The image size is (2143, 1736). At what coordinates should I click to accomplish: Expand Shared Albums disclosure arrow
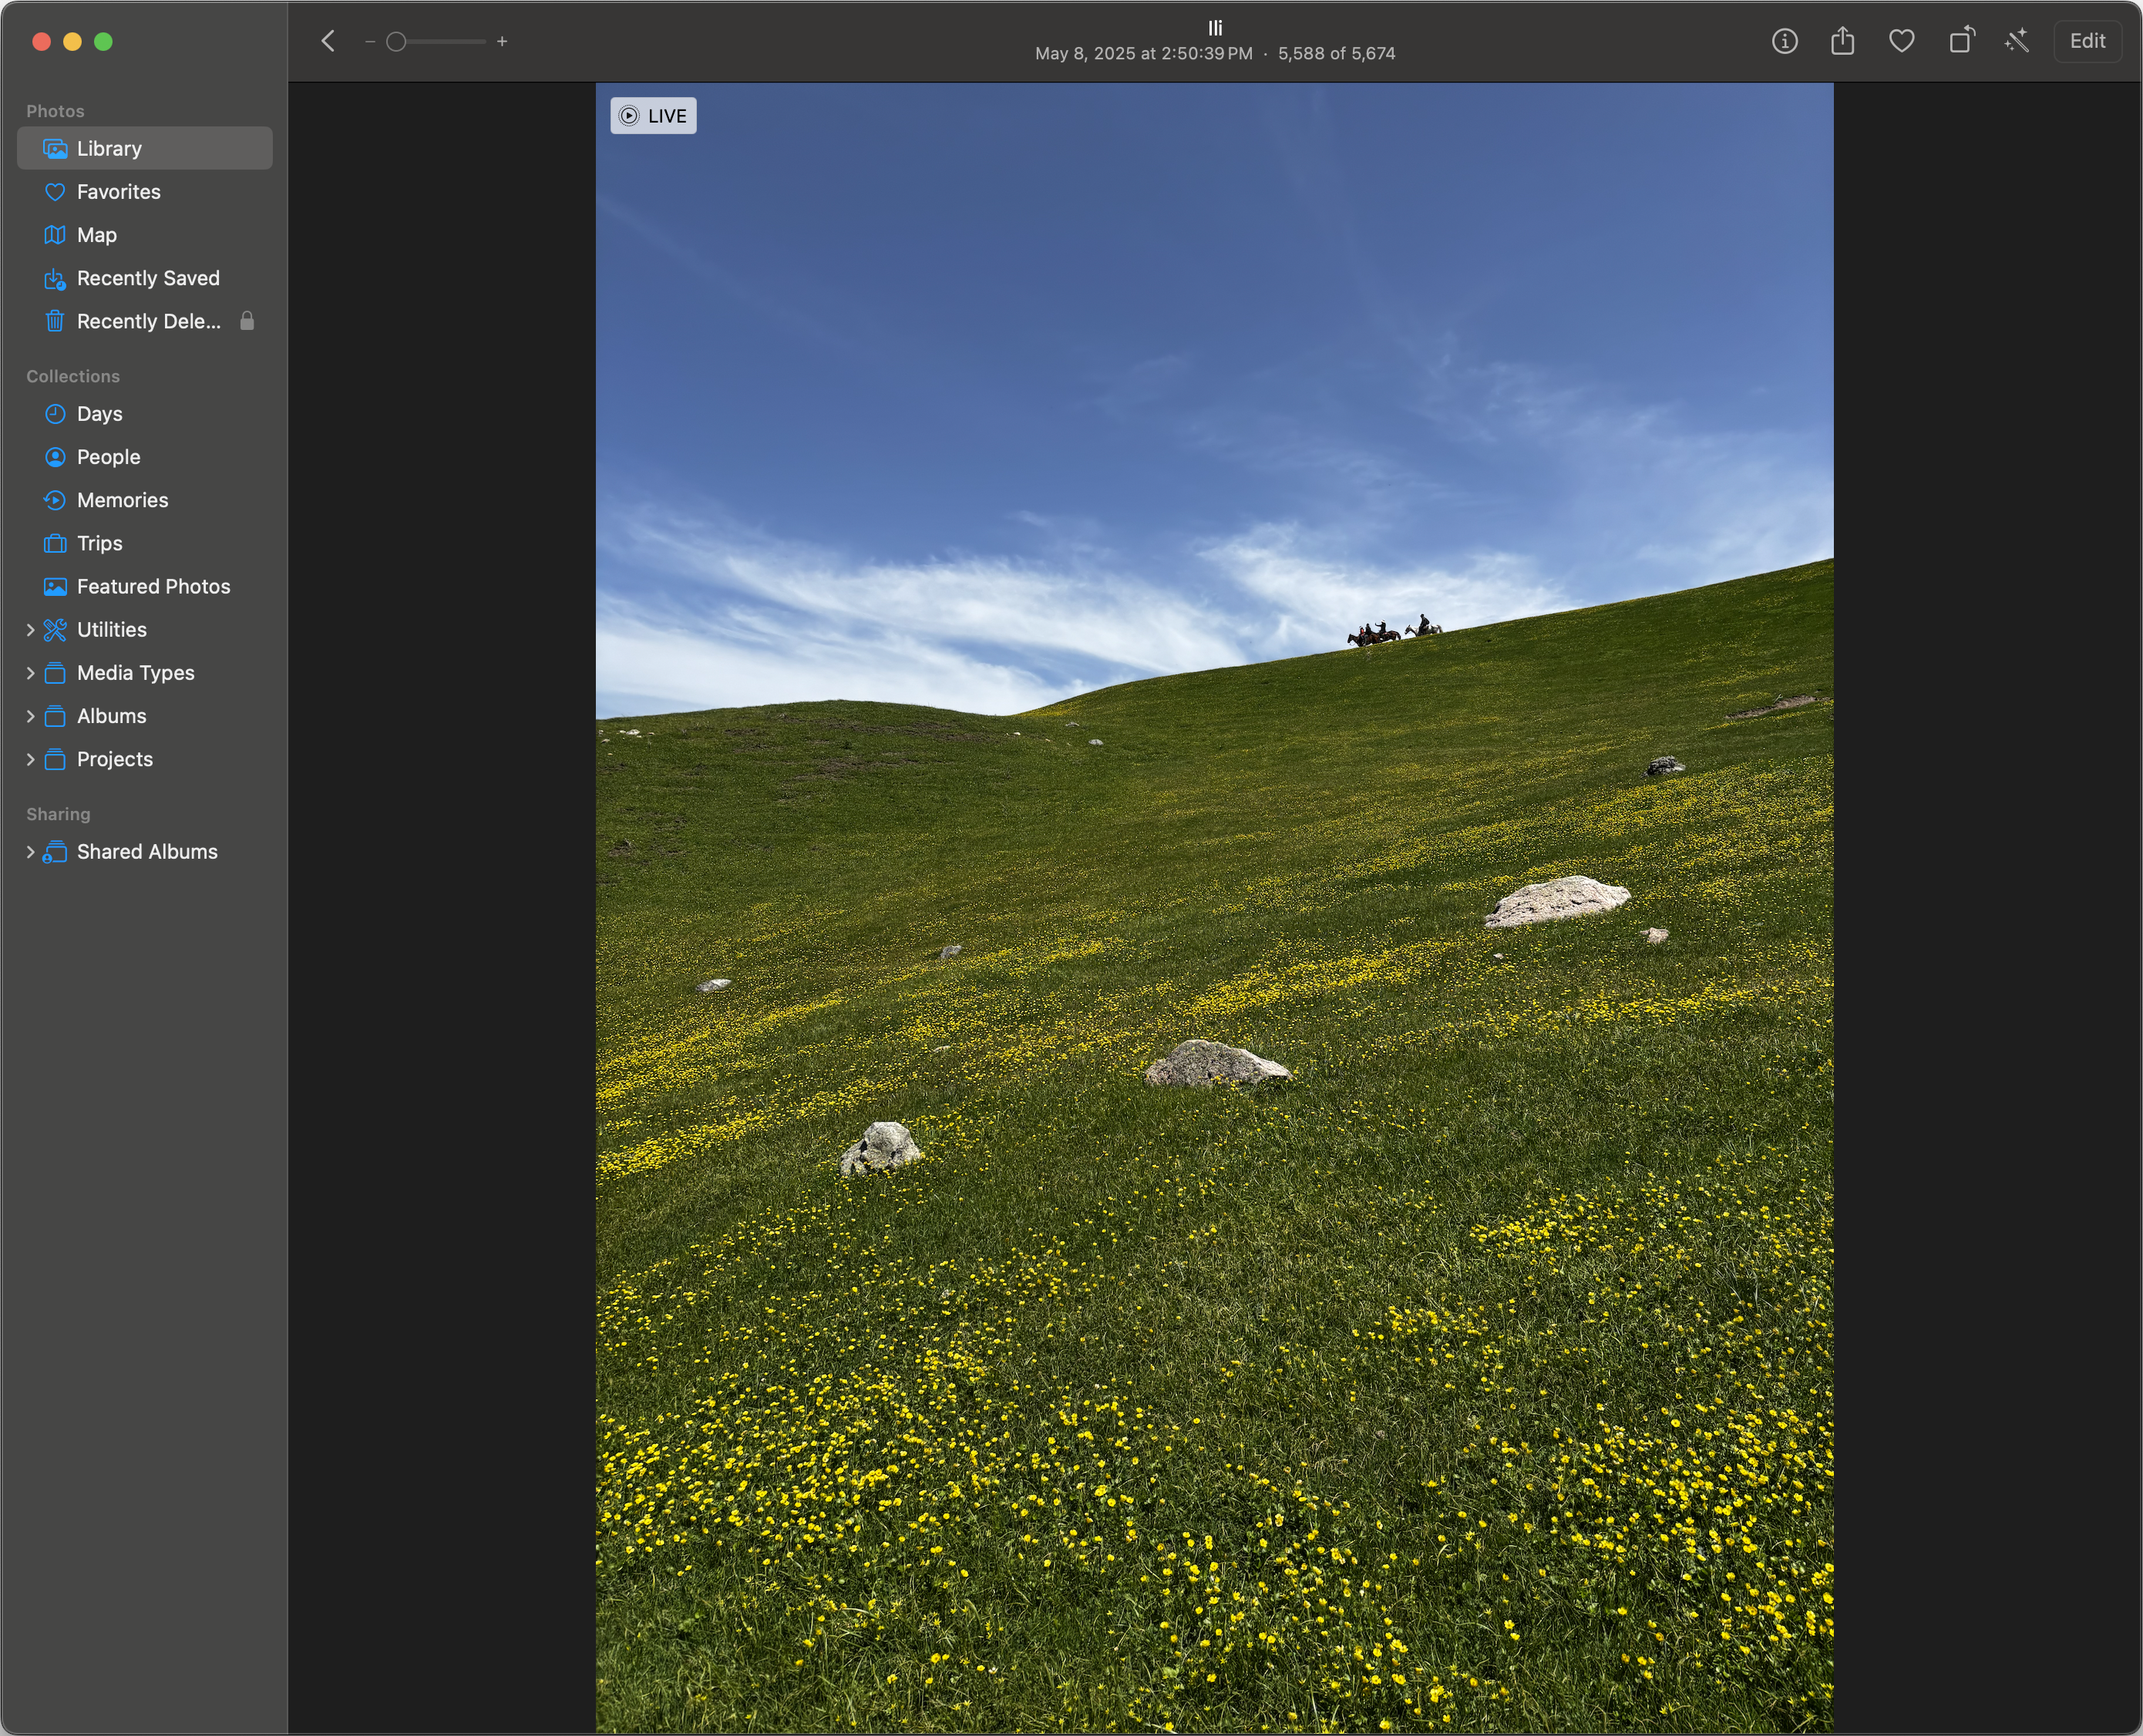click(30, 852)
